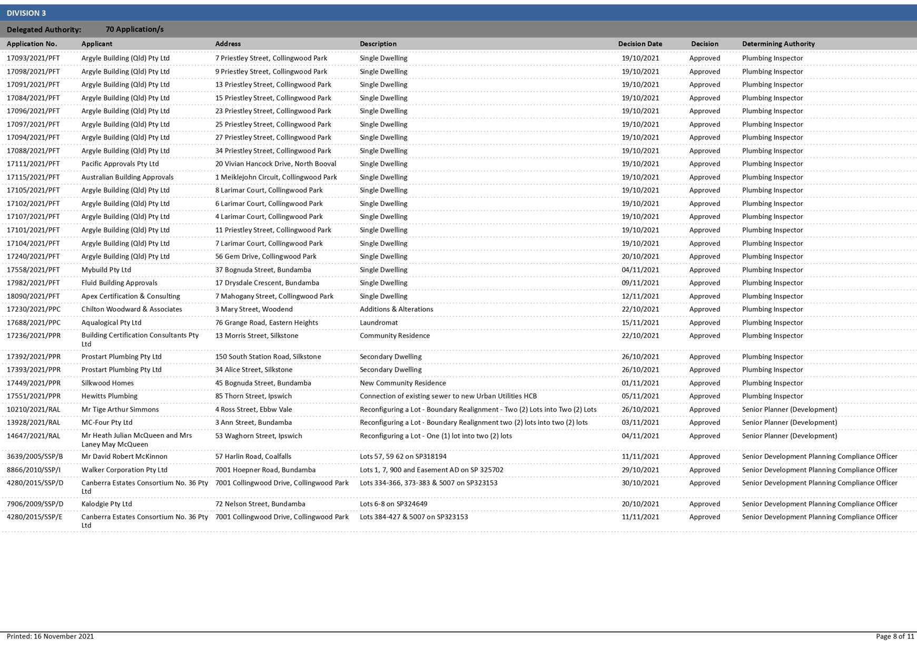
Task: Click the 'Community Residence' description for 13 Morris Street
Action: click(x=395, y=336)
